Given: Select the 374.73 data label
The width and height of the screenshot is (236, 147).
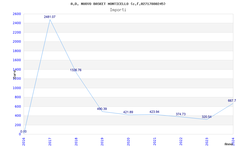Looking at the screenshot, I should point(181,114).
